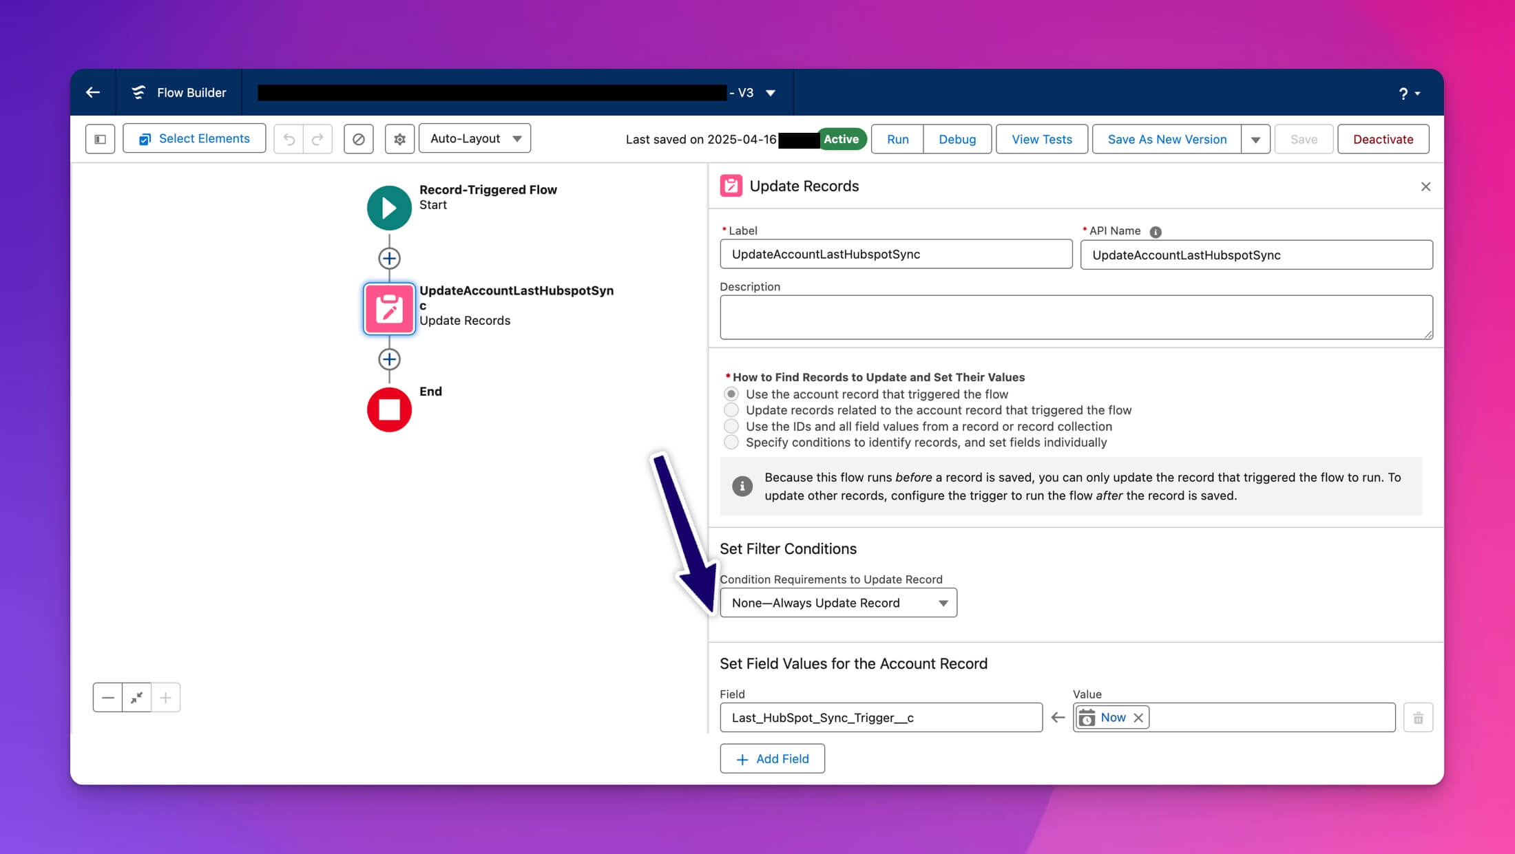This screenshot has height=854, width=1515.
Task: Click the calendar icon in Now pill
Action: (1087, 718)
